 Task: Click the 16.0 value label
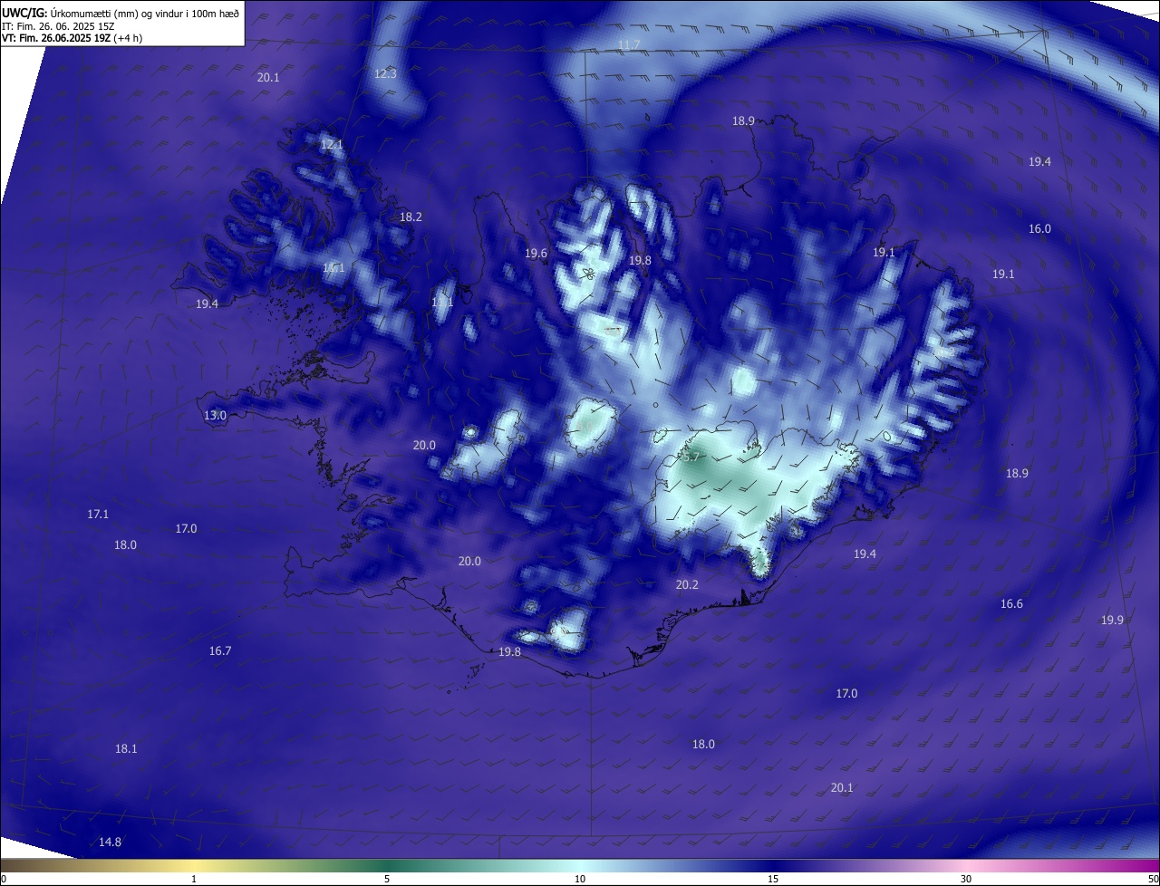(1039, 228)
